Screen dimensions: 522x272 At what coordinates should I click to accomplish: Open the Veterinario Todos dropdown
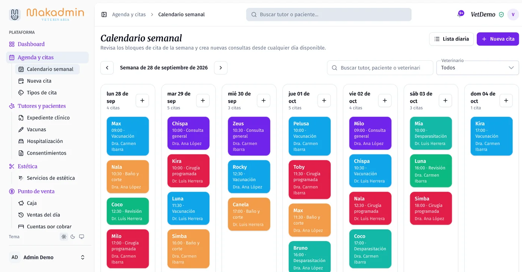(x=478, y=68)
